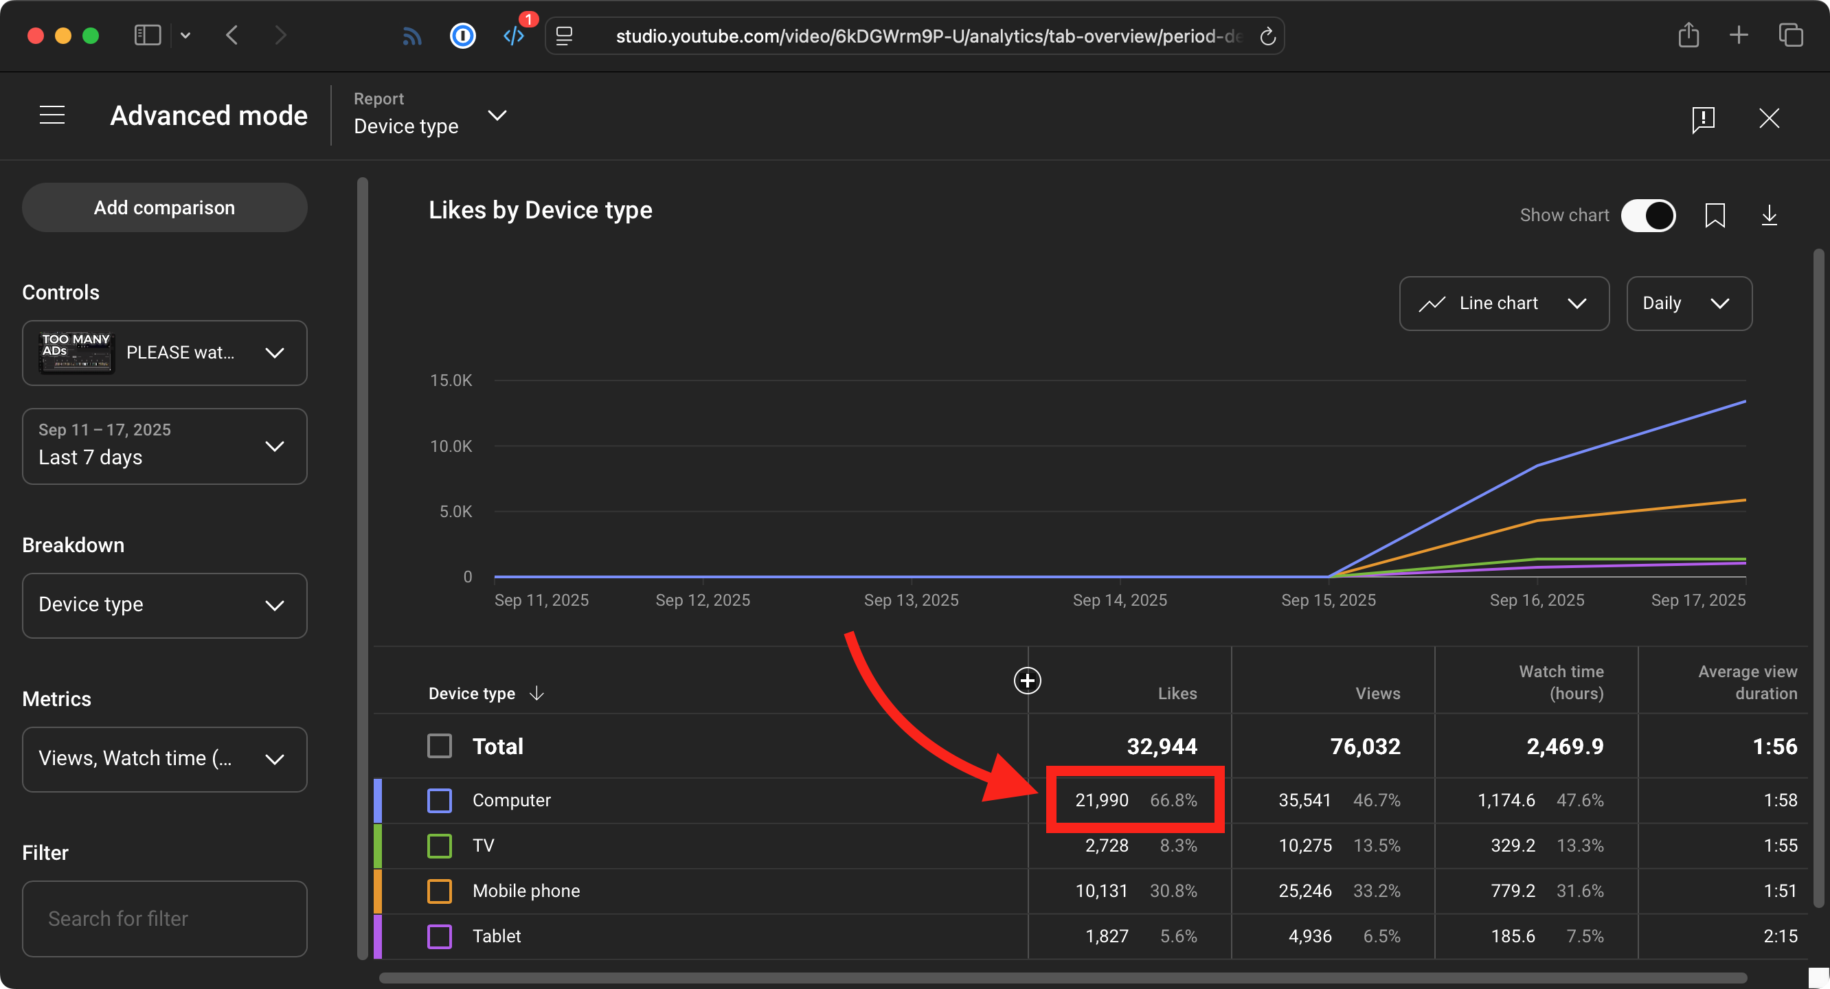Click the TV row label
The width and height of the screenshot is (1830, 989).
[x=483, y=845]
